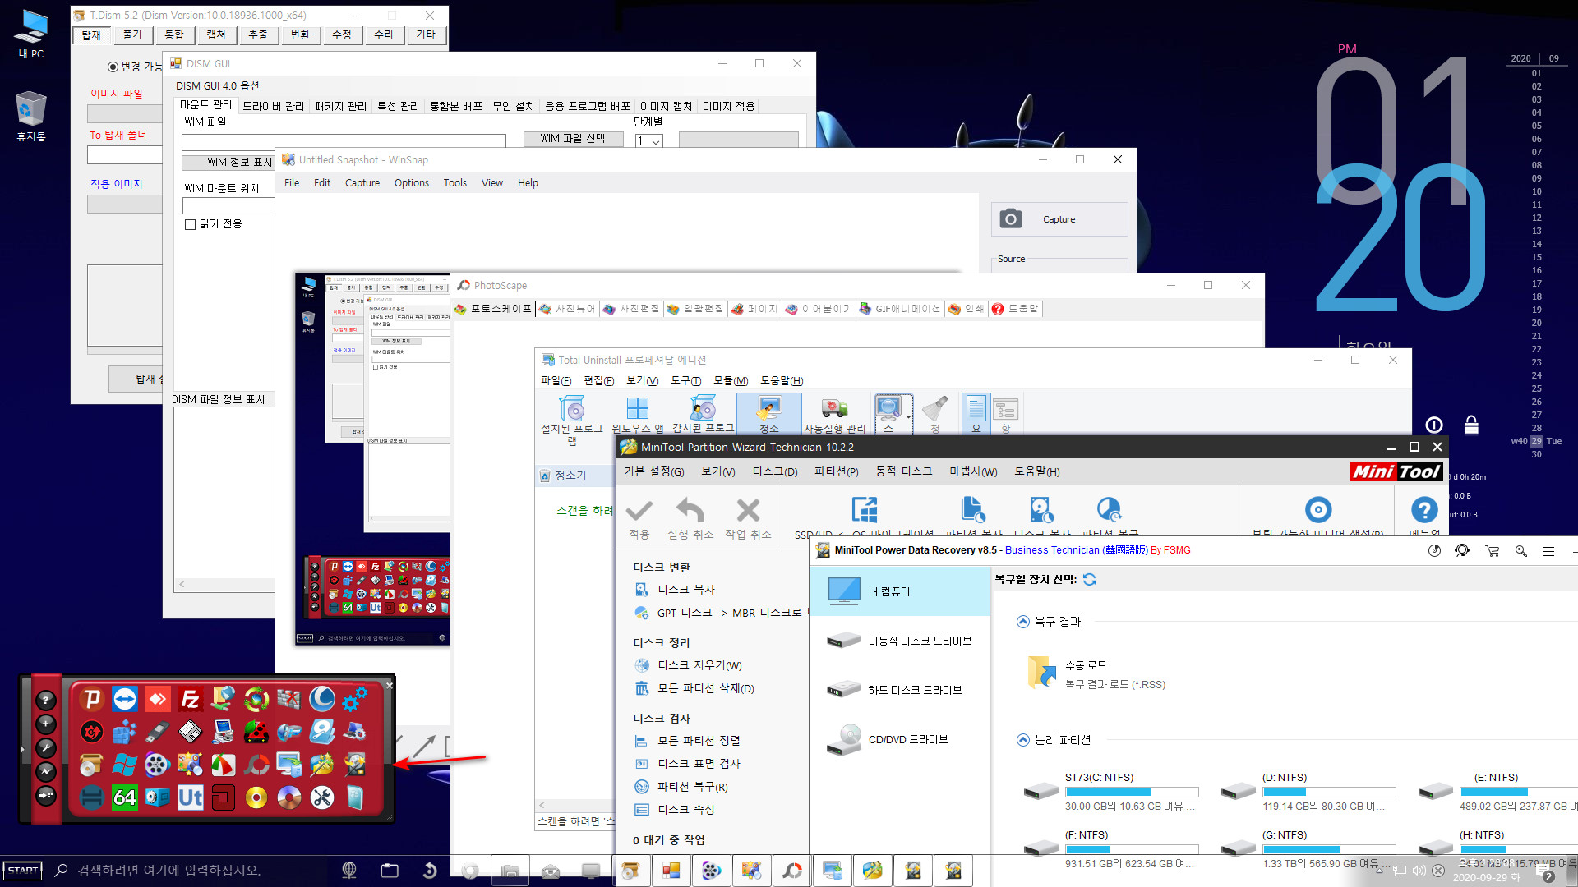Toggle the read-only checkbox in DISM GUI
Image resolution: width=1578 pixels, height=887 pixels.
[x=190, y=224]
